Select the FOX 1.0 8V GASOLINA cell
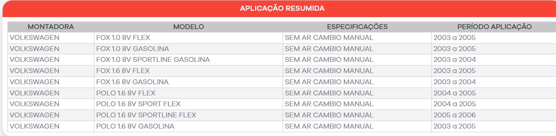This screenshot has width=556, height=136. (x=188, y=49)
